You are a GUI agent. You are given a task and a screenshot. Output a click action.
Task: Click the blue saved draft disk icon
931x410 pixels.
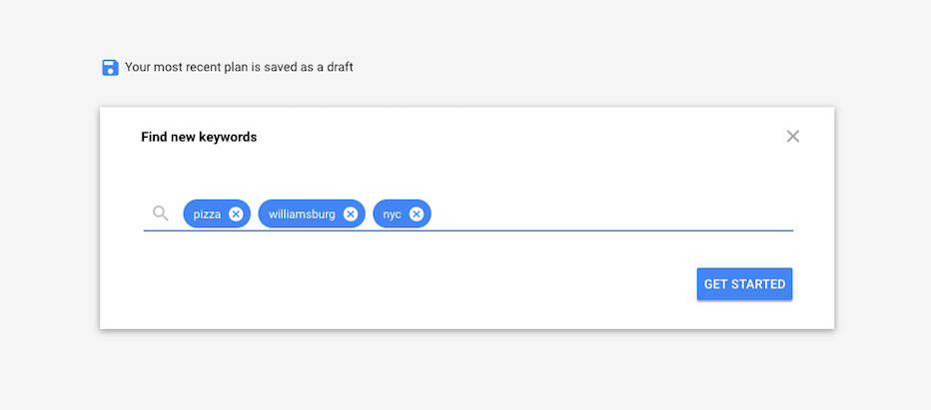[111, 68]
